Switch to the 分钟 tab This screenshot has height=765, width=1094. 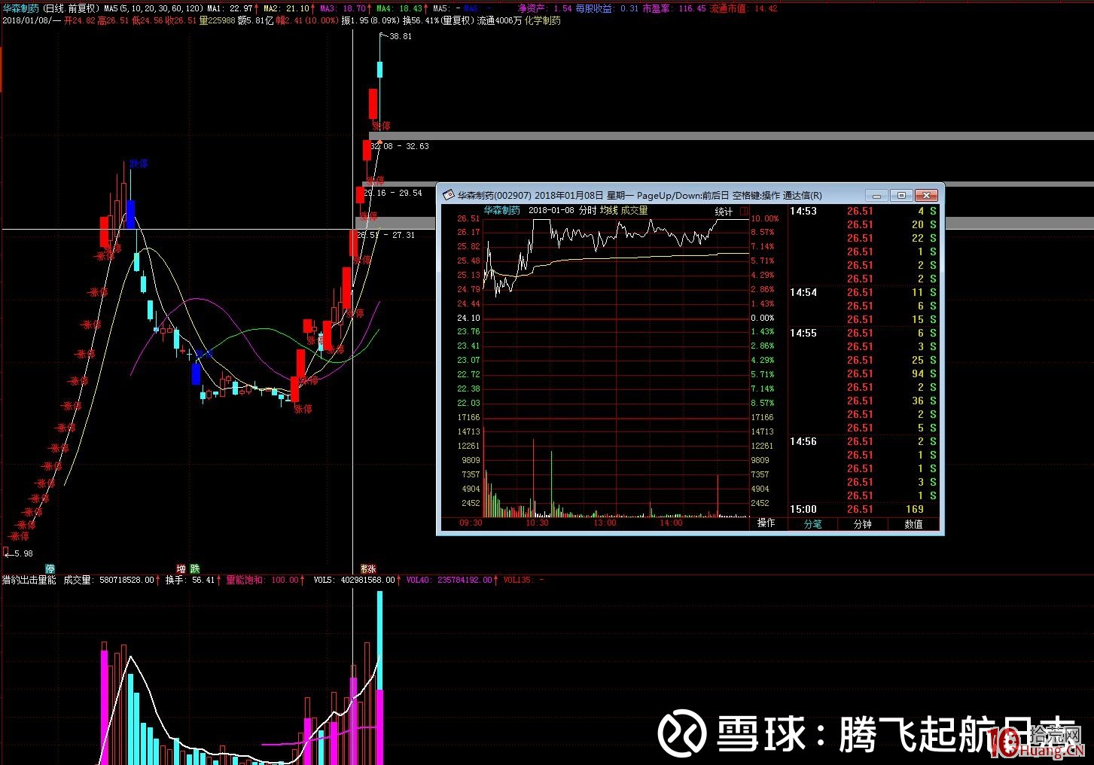coord(863,524)
